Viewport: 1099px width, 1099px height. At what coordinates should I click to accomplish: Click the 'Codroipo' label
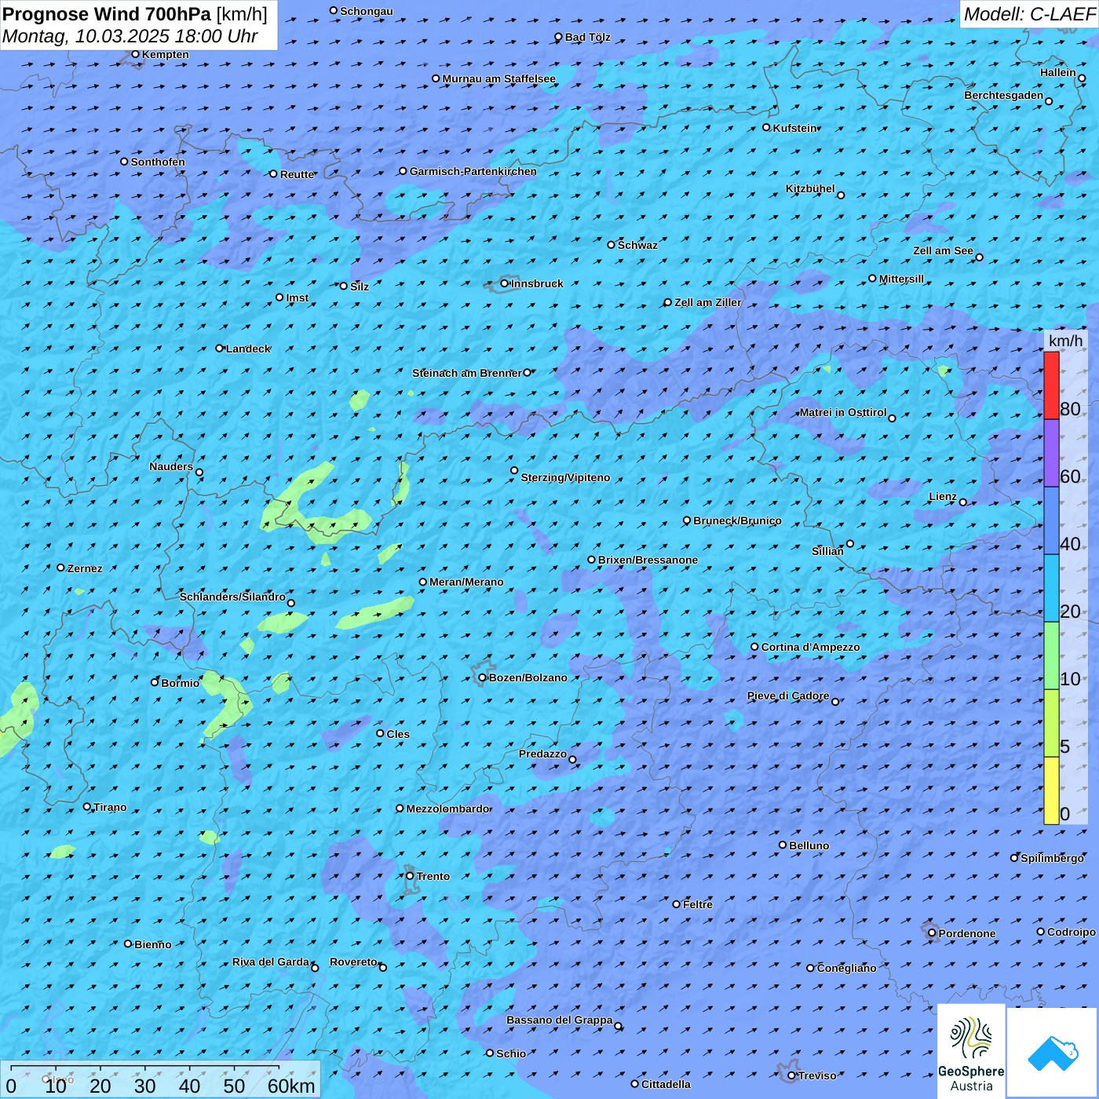point(1072,932)
